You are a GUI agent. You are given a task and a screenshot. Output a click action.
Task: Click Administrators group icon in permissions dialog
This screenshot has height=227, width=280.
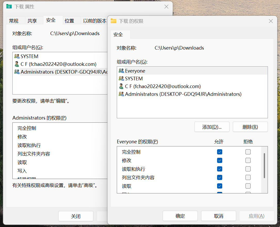pyautogui.click(x=121, y=94)
